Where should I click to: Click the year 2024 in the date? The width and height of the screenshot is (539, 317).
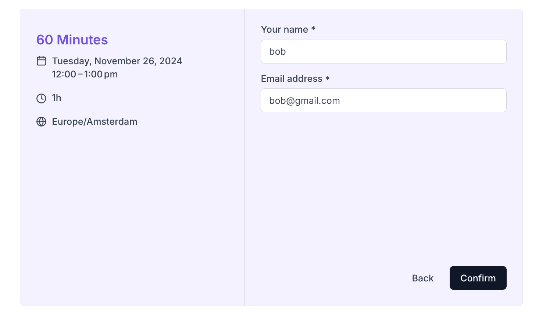[171, 61]
